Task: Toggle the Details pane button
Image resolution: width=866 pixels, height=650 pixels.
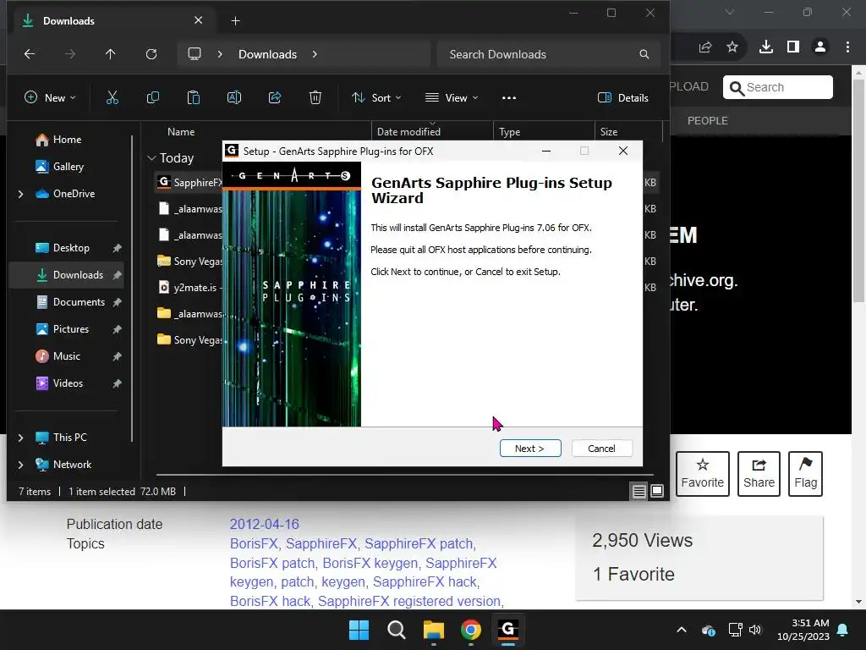Action: tap(623, 98)
